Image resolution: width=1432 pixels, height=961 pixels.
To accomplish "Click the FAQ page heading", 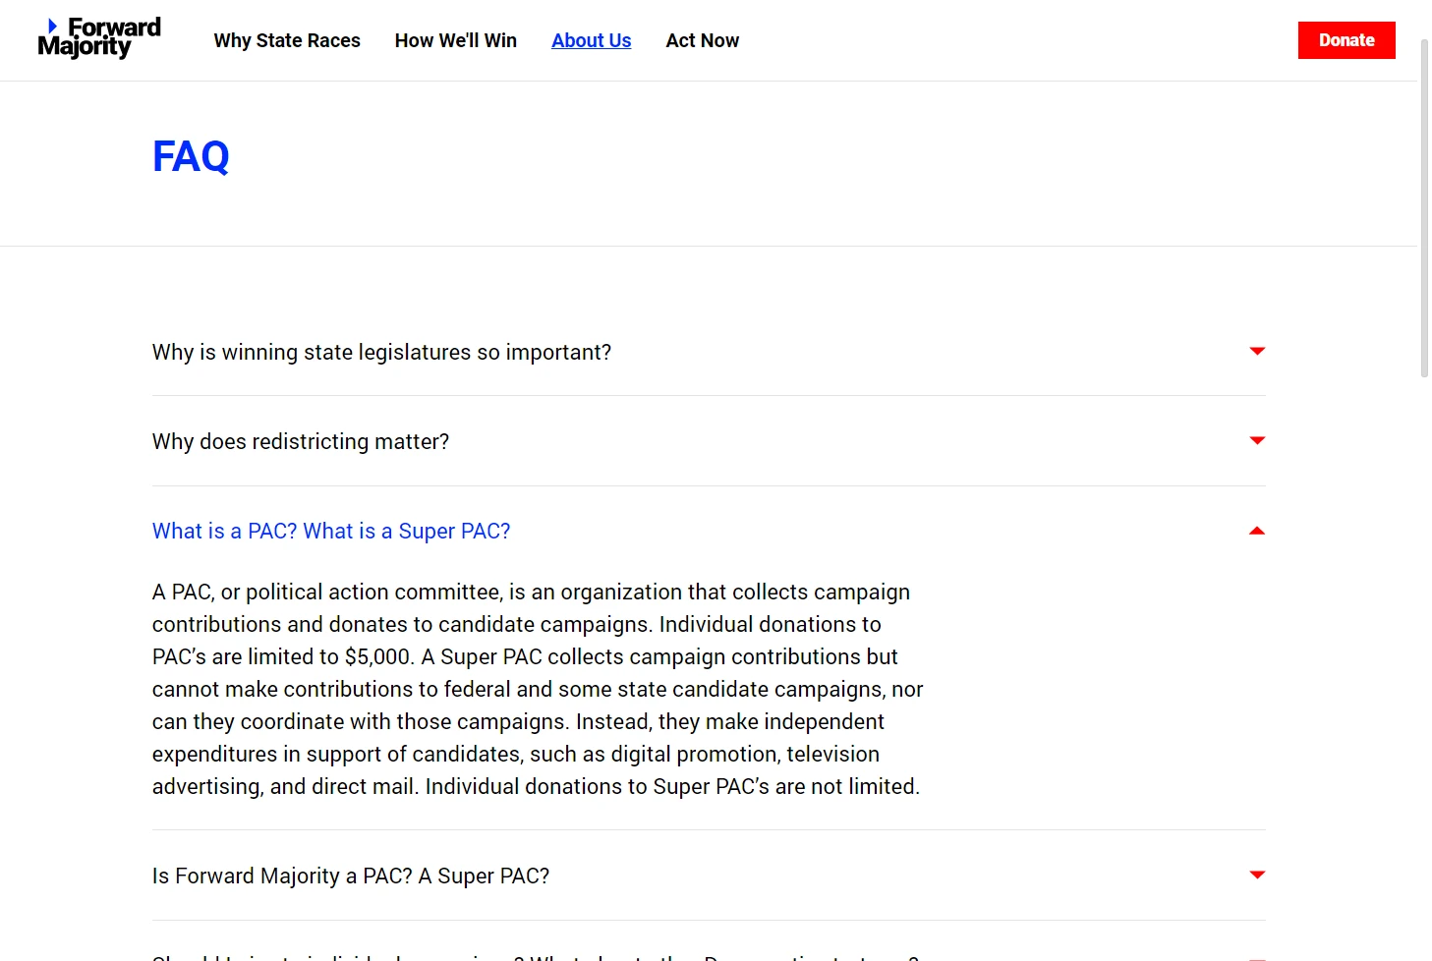I will click(191, 156).
